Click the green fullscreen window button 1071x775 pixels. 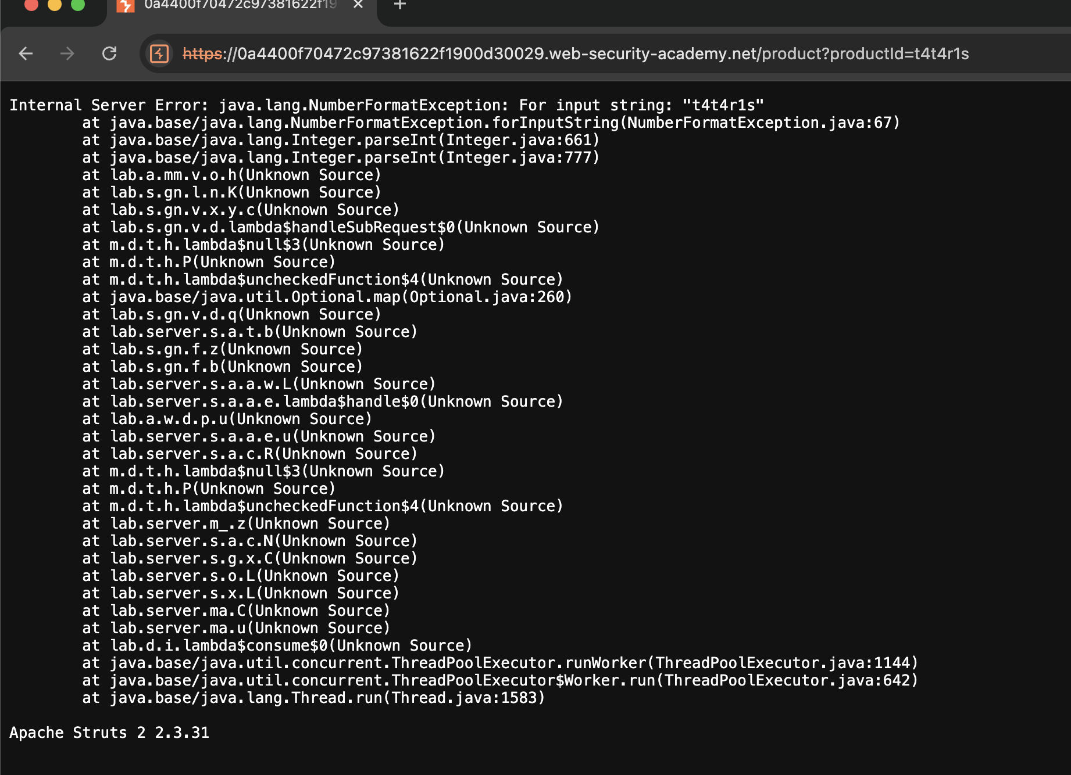click(x=77, y=5)
